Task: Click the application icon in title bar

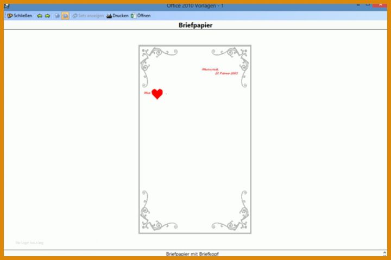Action: coord(7,5)
